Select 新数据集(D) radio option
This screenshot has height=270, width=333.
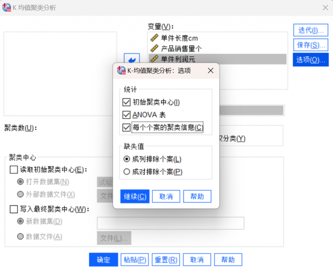(x=20, y=221)
